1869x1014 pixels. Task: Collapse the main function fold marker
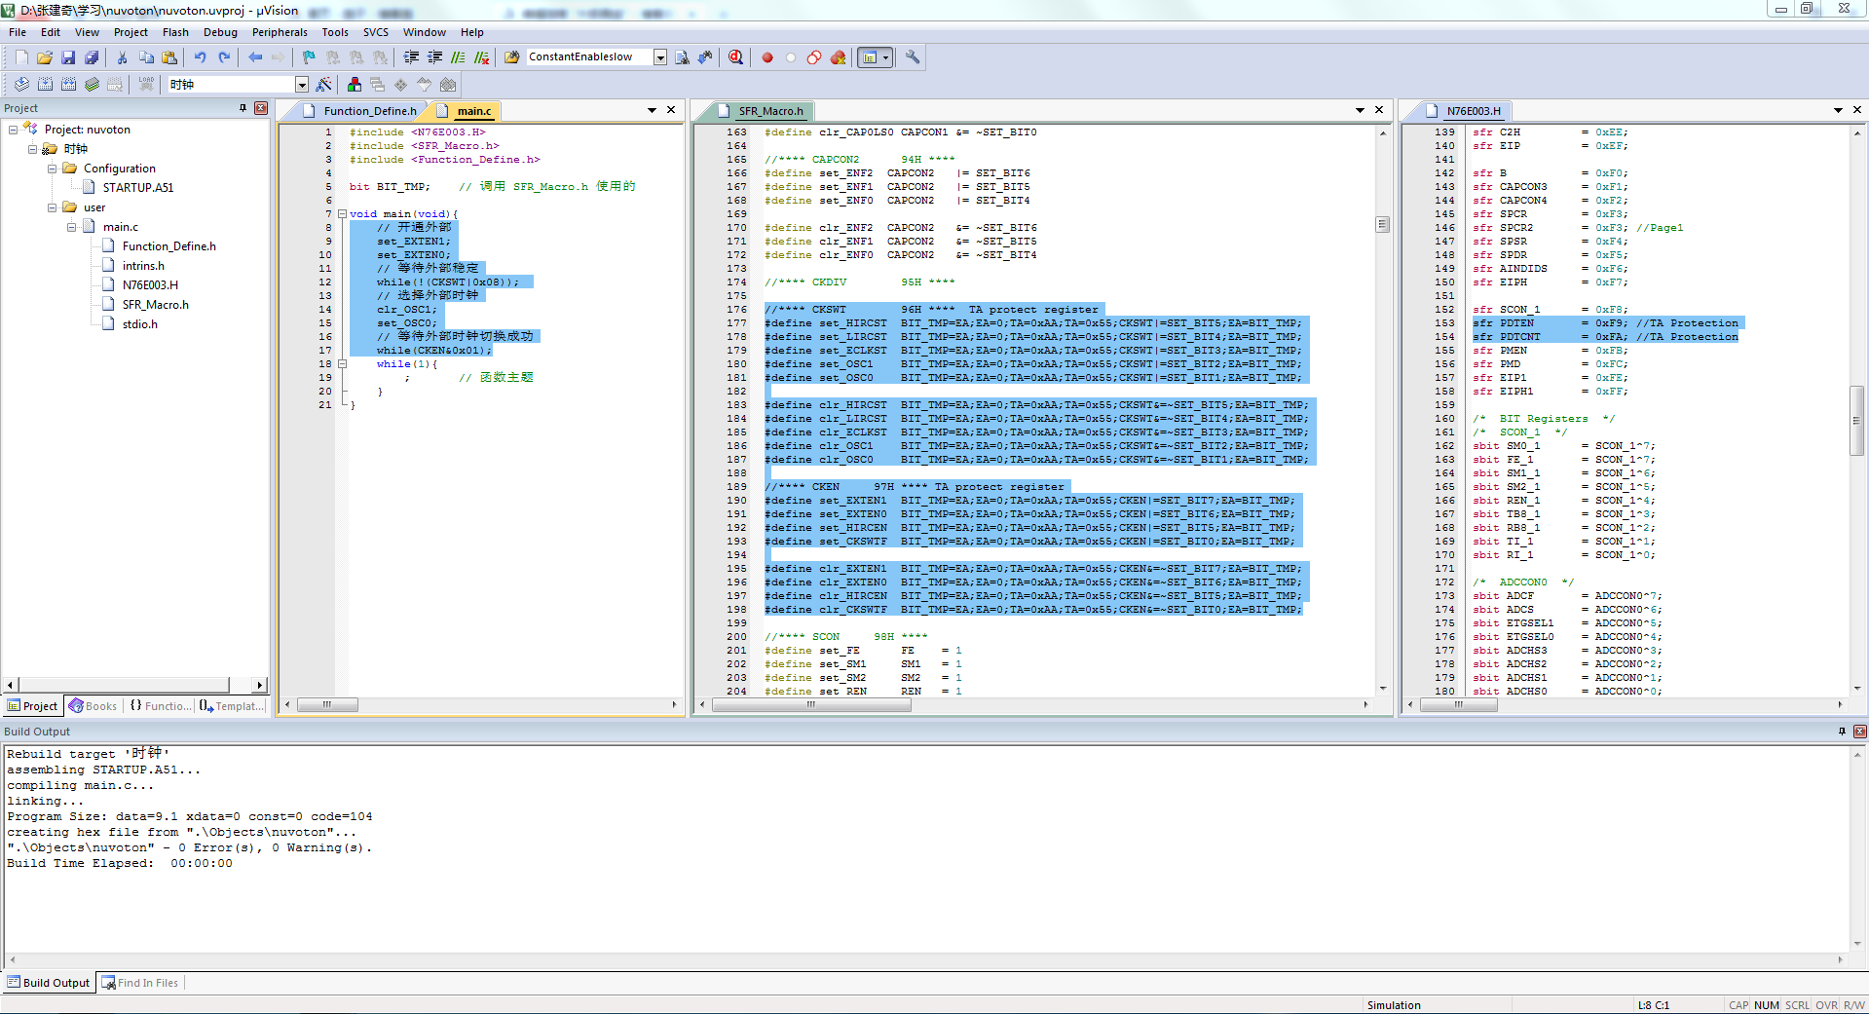click(x=342, y=213)
